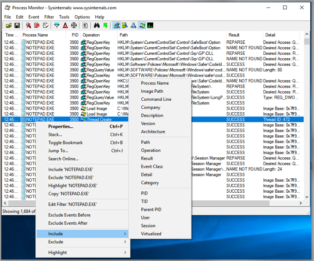
Task: Toggle Show Process and Thread Activity icon
Action: [142, 25]
